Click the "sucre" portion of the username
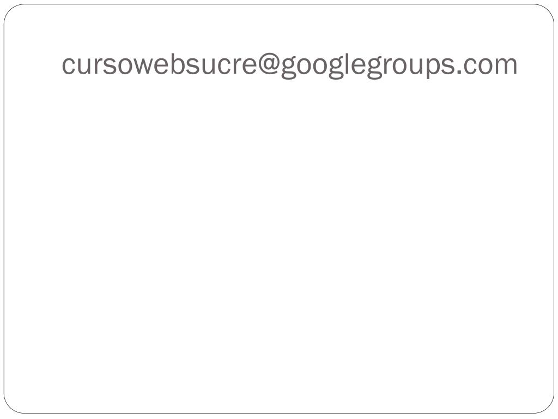This screenshot has width=558, height=419. (220, 66)
